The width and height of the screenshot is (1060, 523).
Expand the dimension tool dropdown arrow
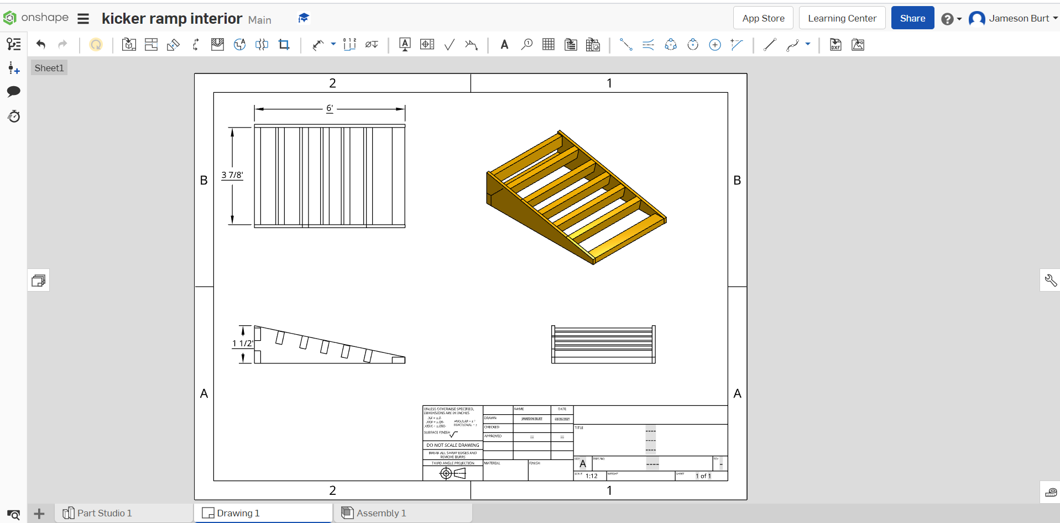click(333, 45)
